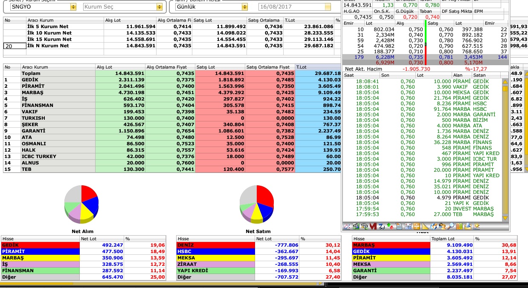
Task: Select GARANTİ row in Toplam Lot legend
Action: tap(435, 271)
